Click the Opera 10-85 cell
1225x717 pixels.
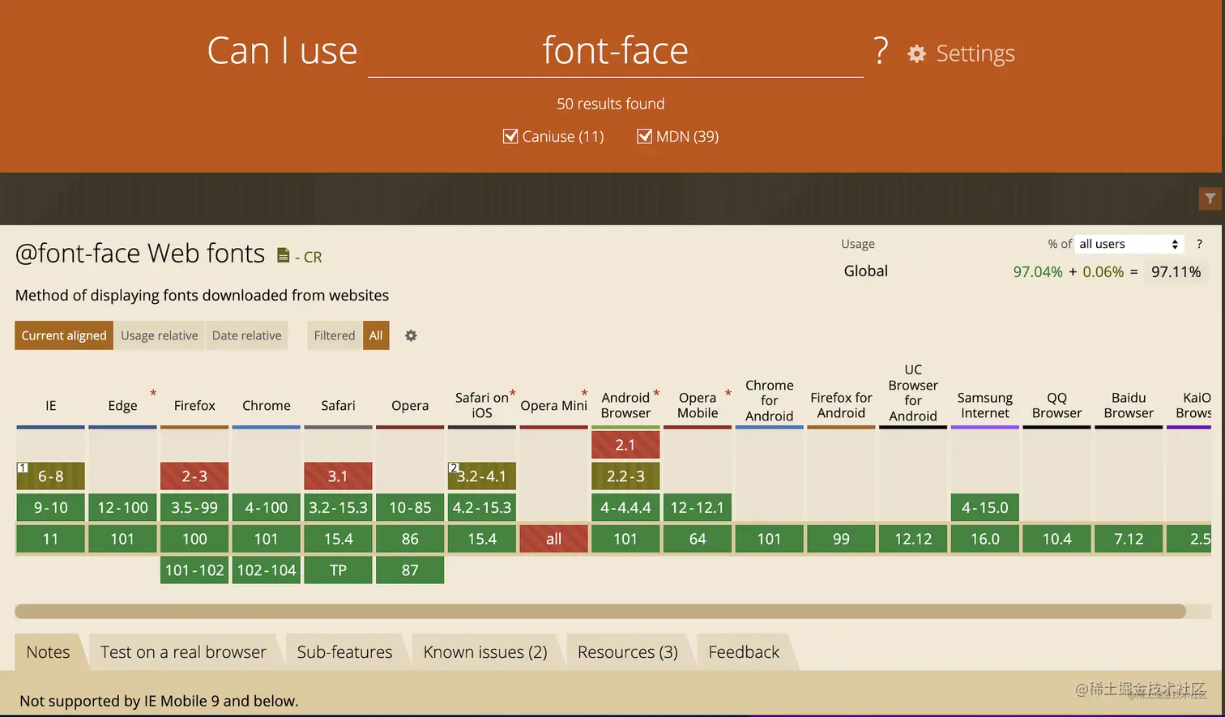tap(410, 508)
